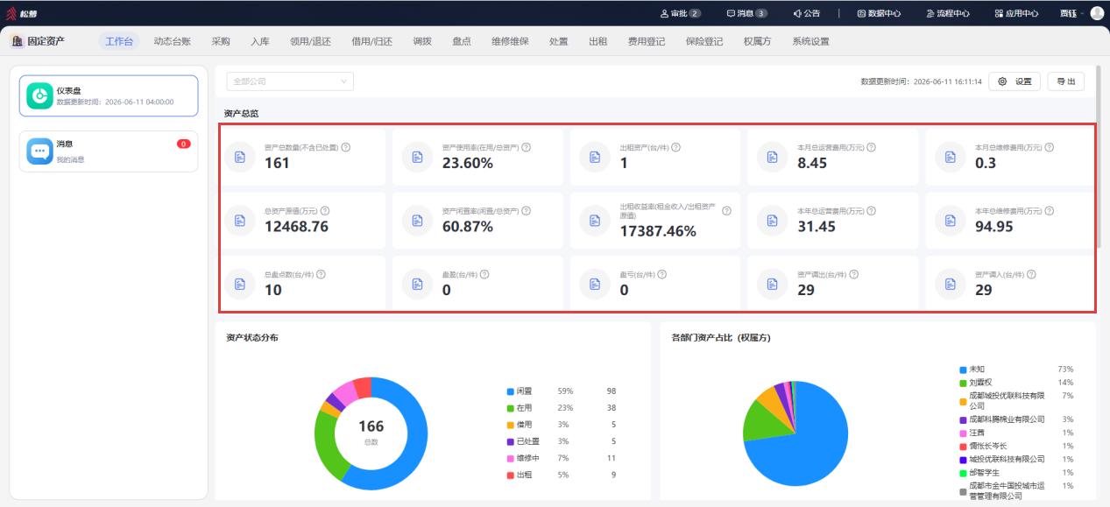Open the 维修维保 menu tab
Image resolution: width=1110 pixels, height=507 pixels.
point(510,41)
